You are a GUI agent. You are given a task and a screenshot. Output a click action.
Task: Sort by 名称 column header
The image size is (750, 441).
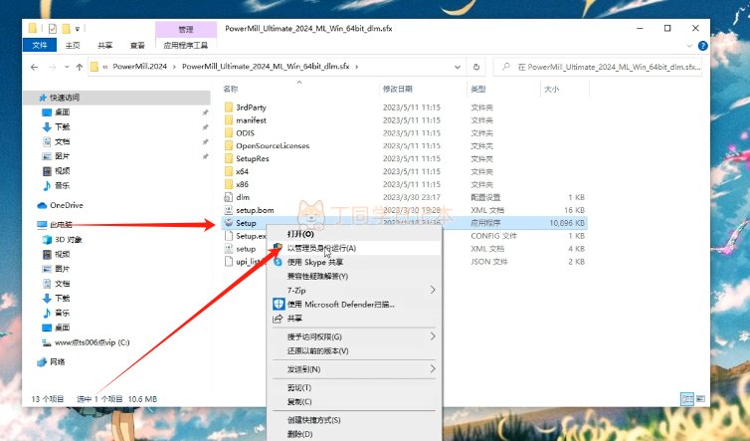(231, 89)
